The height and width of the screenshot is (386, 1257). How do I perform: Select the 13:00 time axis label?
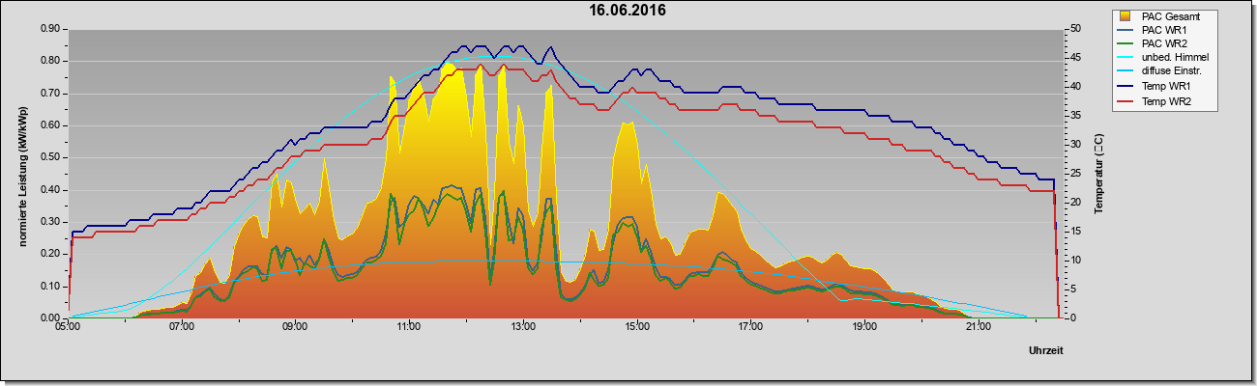click(x=523, y=327)
